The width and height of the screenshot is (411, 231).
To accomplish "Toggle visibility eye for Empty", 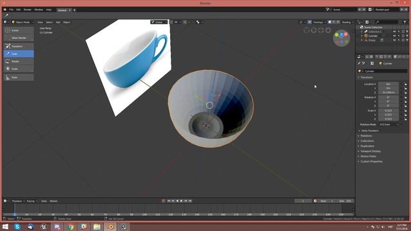I will click(x=394, y=40).
